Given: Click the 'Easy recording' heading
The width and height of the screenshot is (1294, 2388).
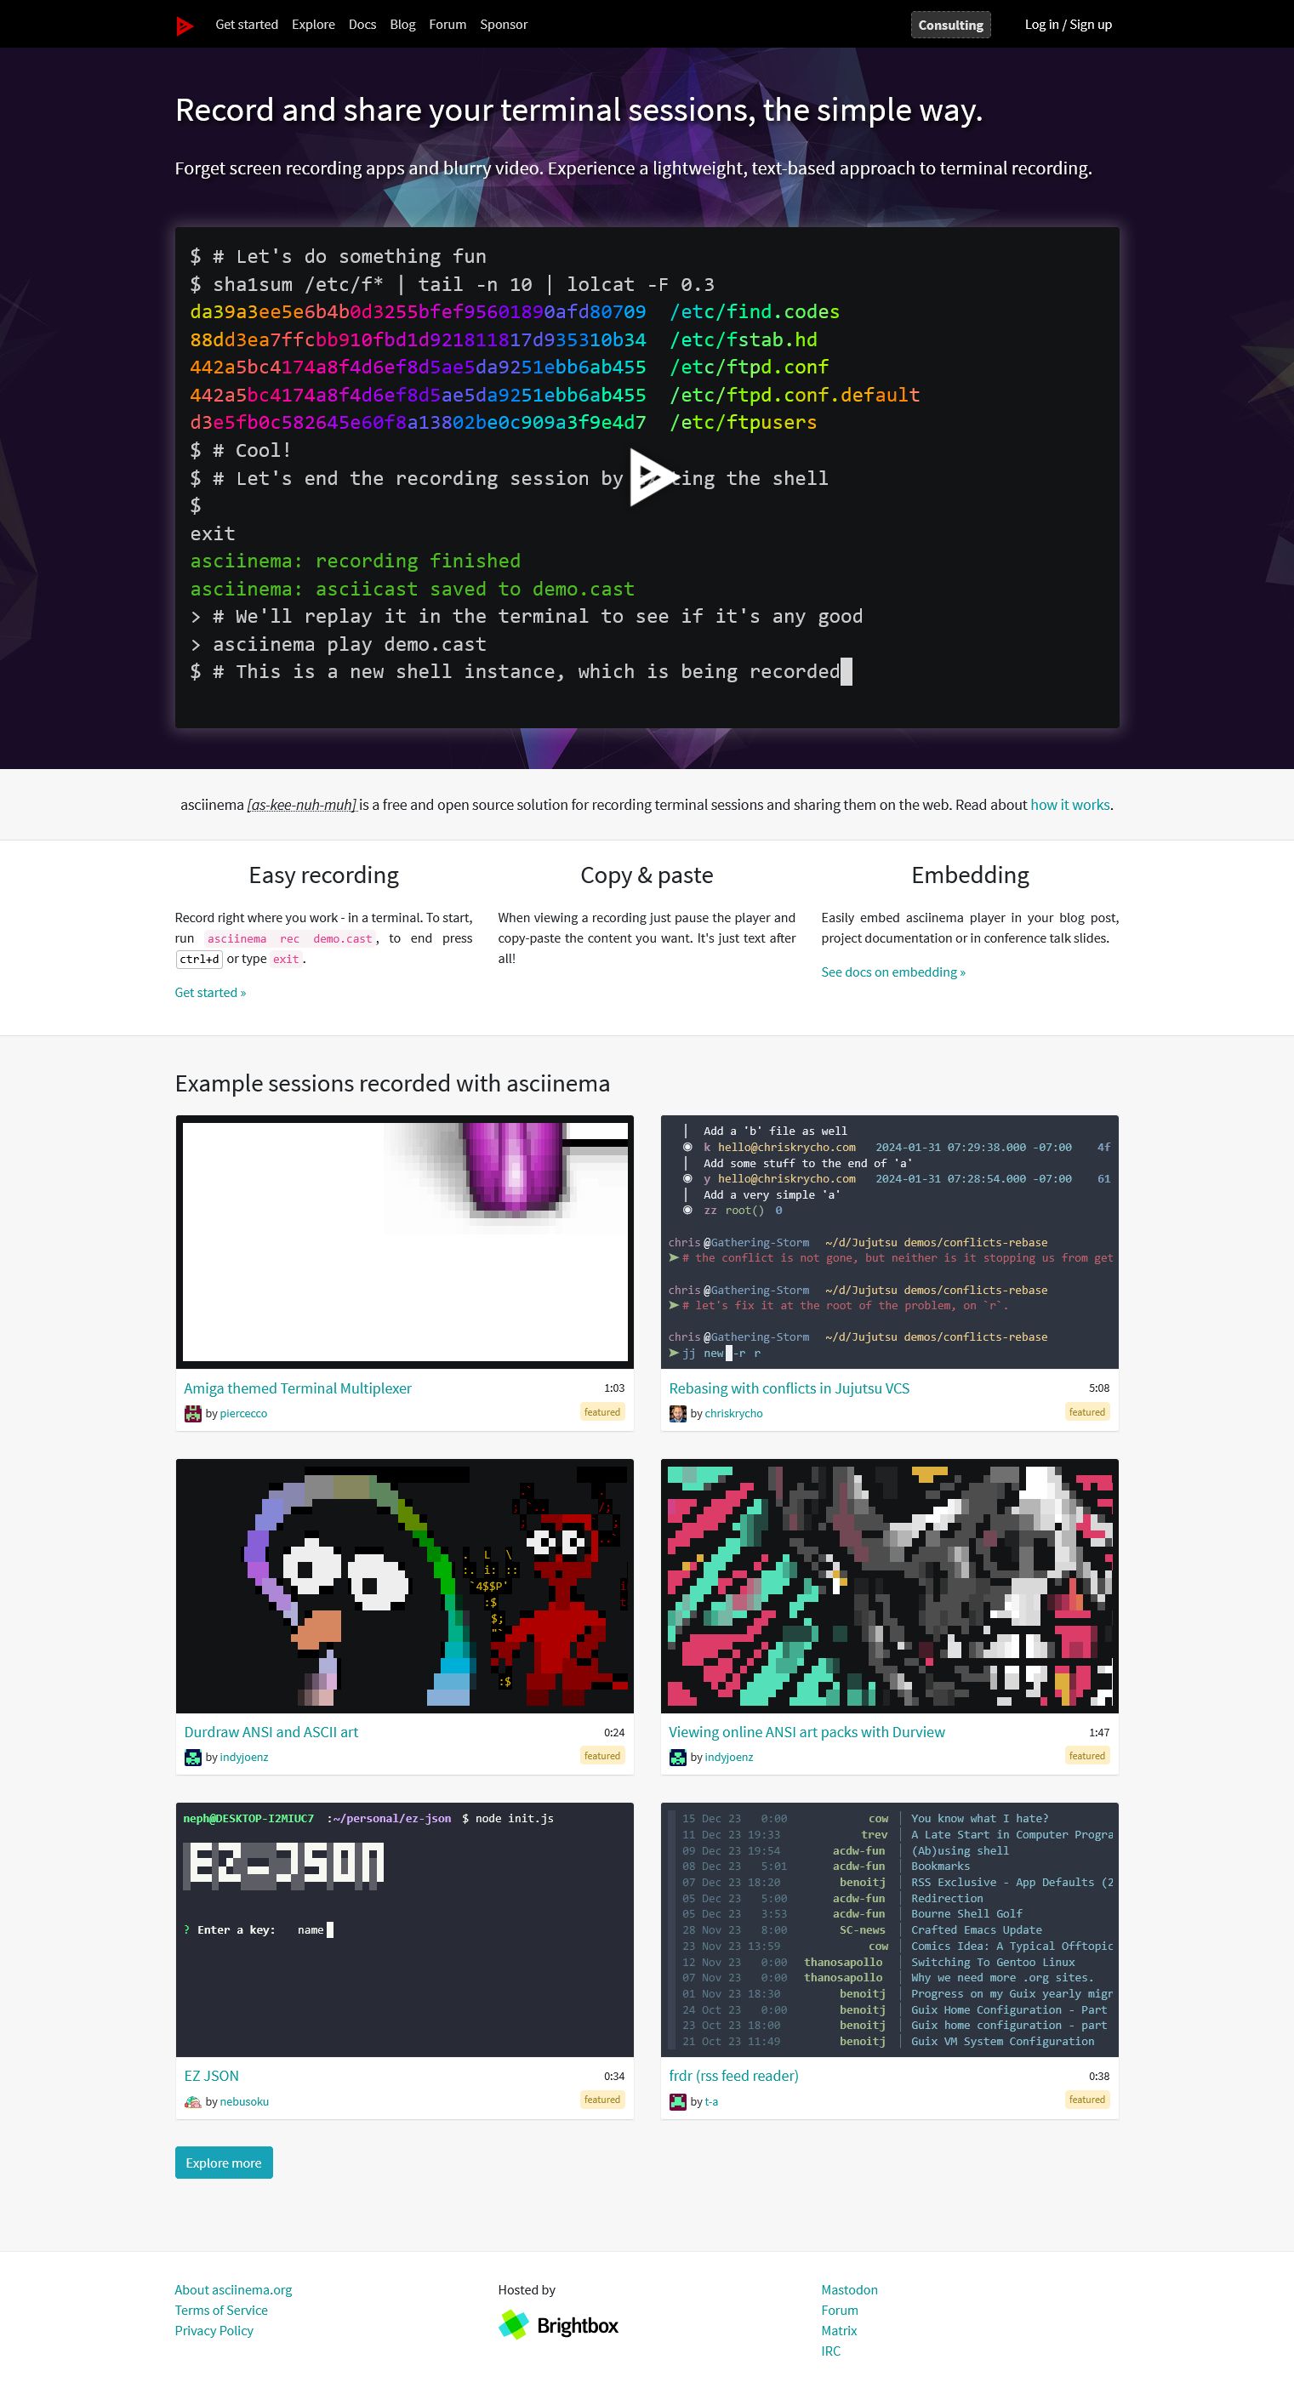Looking at the screenshot, I should [x=323, y=875].
